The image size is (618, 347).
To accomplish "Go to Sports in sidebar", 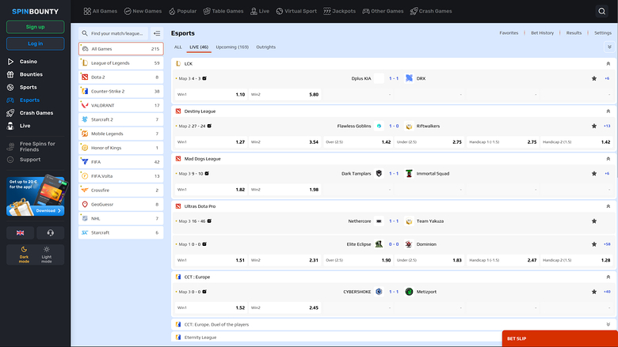I will [x=28, y=87].
